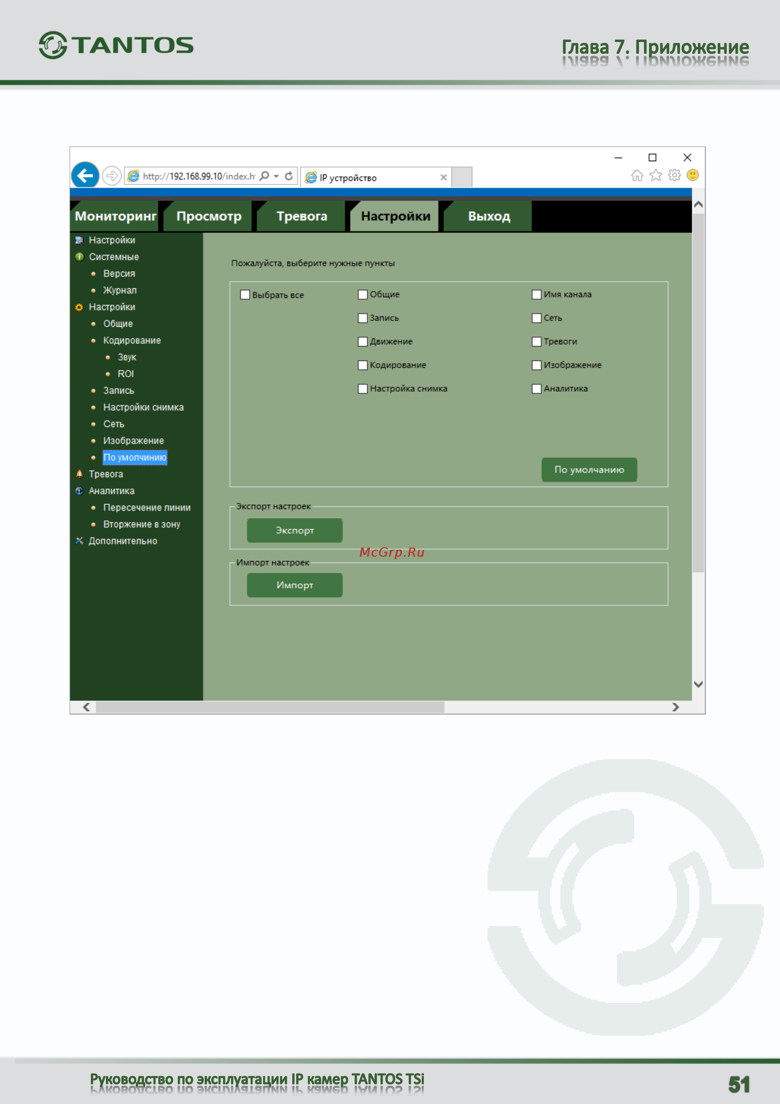Click the blue icon beside Аналитика
780x1104 pixels.
79,491
